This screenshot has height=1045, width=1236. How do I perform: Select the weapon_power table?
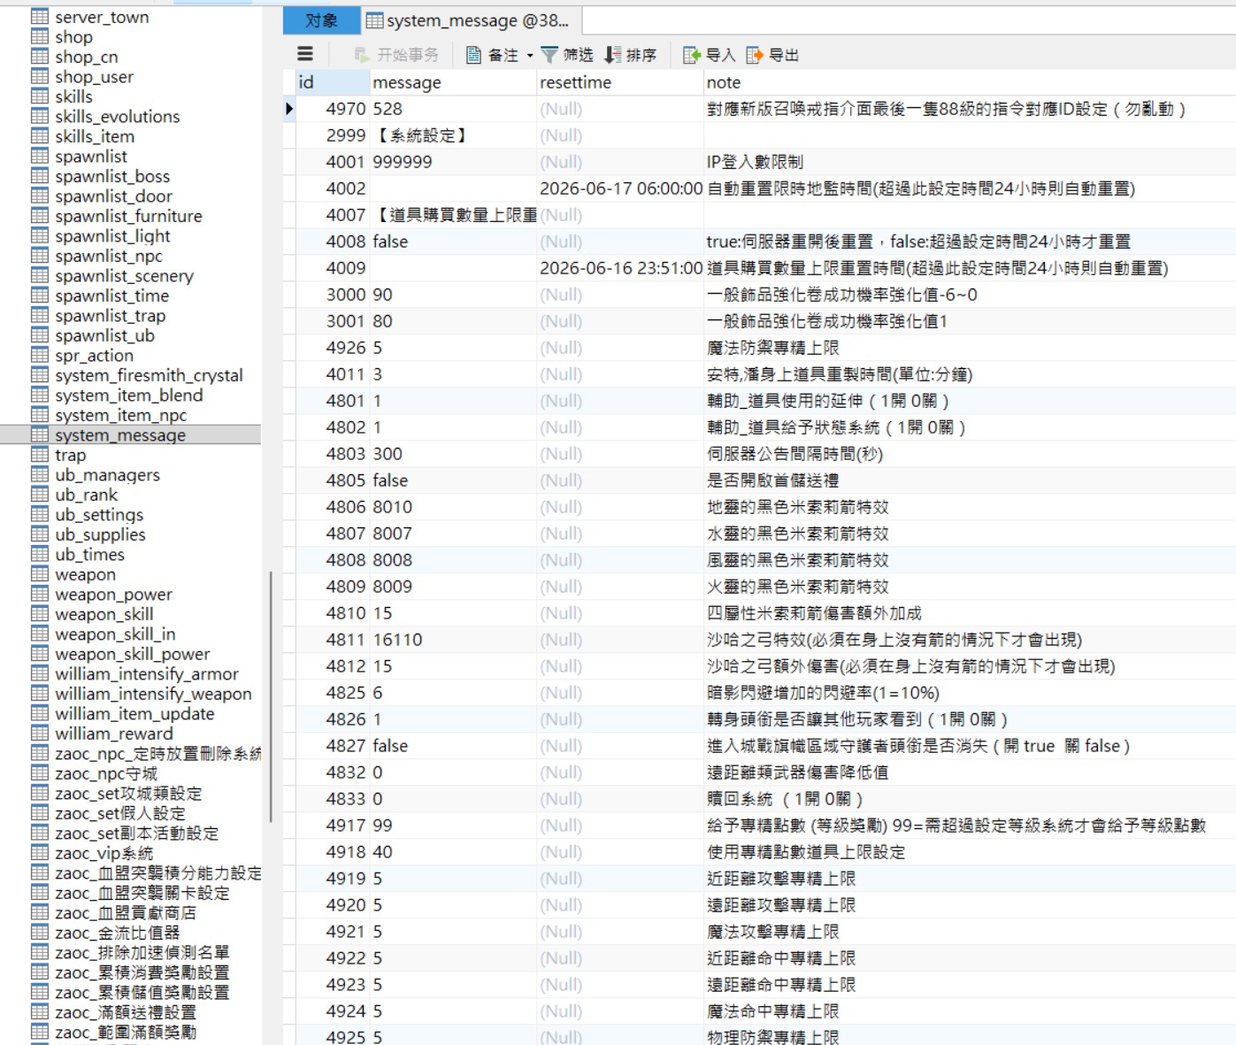click(113, 595)
